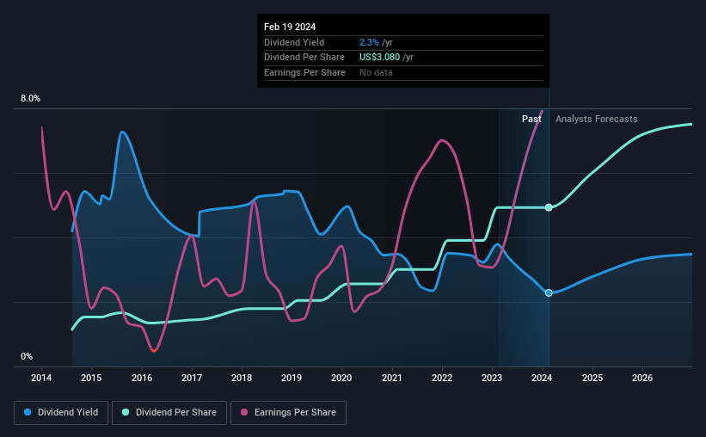706x437 pixels.
Task: Click the 2016 x-axis label
Action: pos(141,378)
